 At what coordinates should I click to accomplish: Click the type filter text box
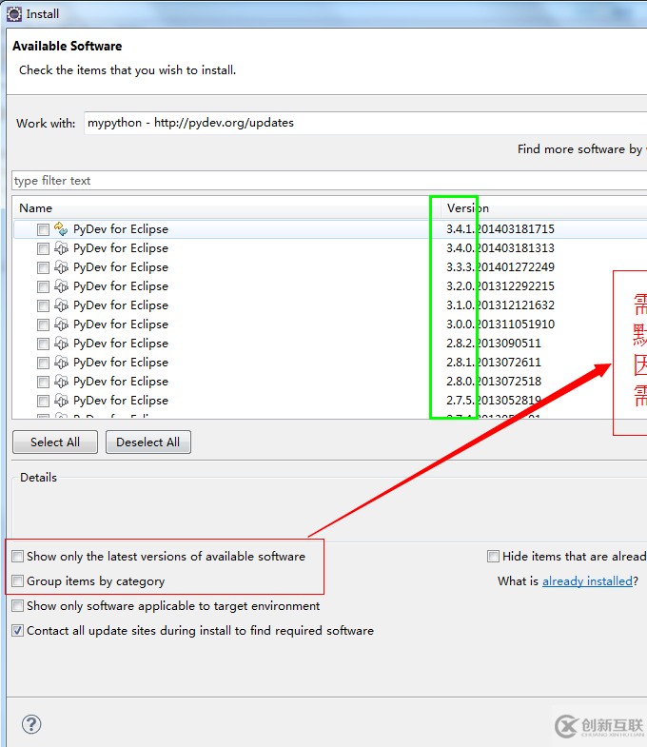click(329, 181)
